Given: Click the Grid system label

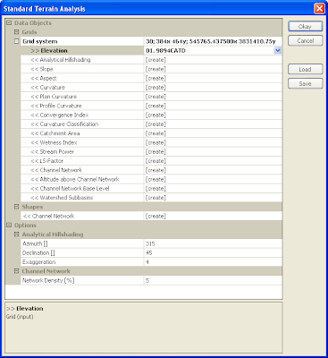Looking at the screenshot, I should (40, 41).
